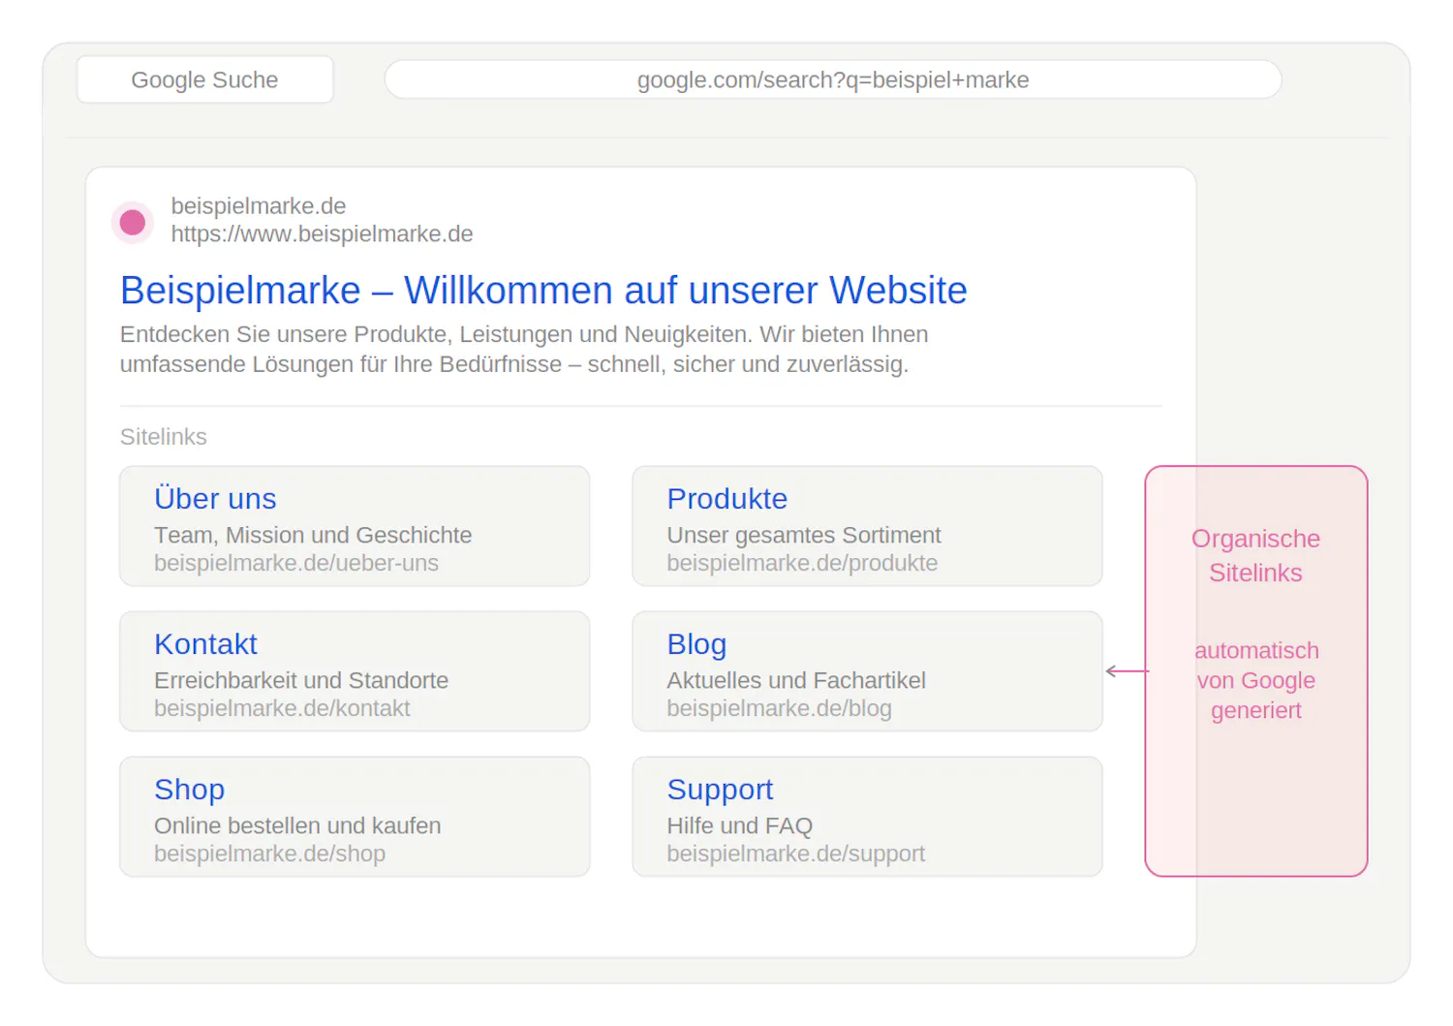Screen dimensions: 1453x1026
Task: Click the text Online bestellen und kaufen
Action: click(x=297, y=825)
